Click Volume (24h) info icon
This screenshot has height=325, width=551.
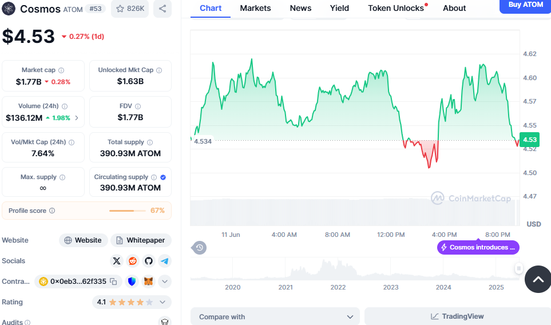[65, 106]
